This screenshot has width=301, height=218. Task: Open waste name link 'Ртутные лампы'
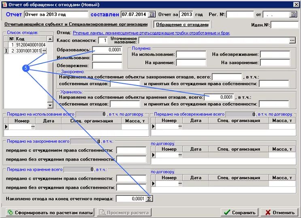151,33
